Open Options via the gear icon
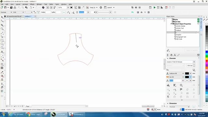The width and height of the screenshot is (208, 117). pyautogui.click(x=101, y=7)
